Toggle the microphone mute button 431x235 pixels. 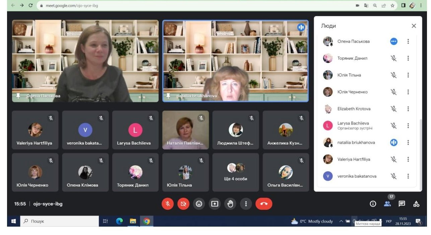[168, 204]
